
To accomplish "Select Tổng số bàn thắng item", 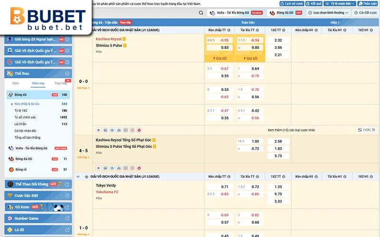I will pyautogui.click(x=28, y=137).
